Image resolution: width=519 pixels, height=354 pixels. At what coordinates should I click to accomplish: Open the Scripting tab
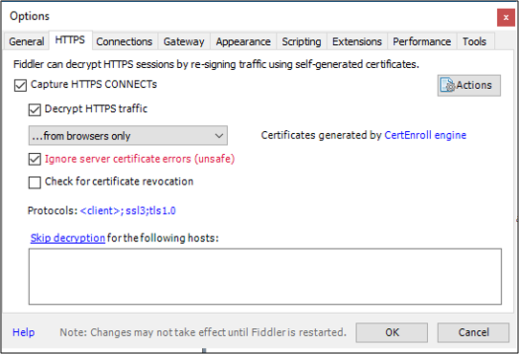point(302,42)
